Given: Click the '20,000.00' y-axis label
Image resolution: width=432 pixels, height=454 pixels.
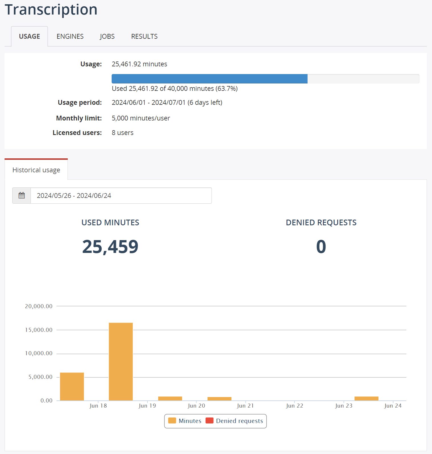Looking at the screenshot, I should [39, 306].
